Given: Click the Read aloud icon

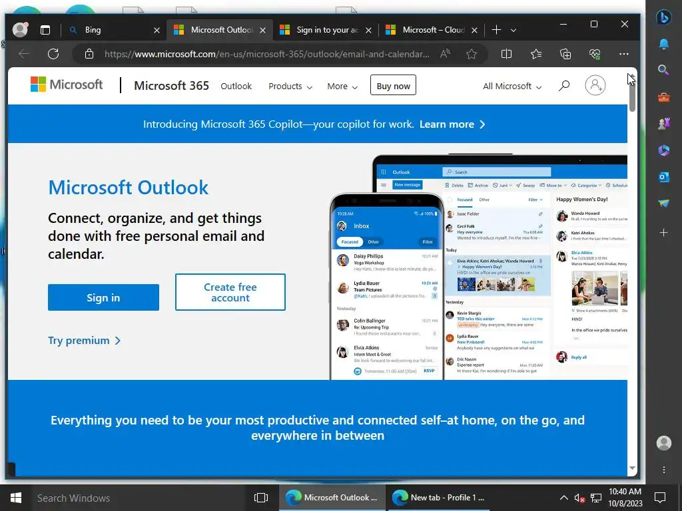Looking at the screenshot, I should (445, 54).
